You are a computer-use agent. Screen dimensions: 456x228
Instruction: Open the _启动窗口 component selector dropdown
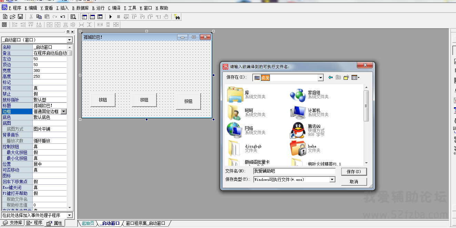click(x=70, y=40)
